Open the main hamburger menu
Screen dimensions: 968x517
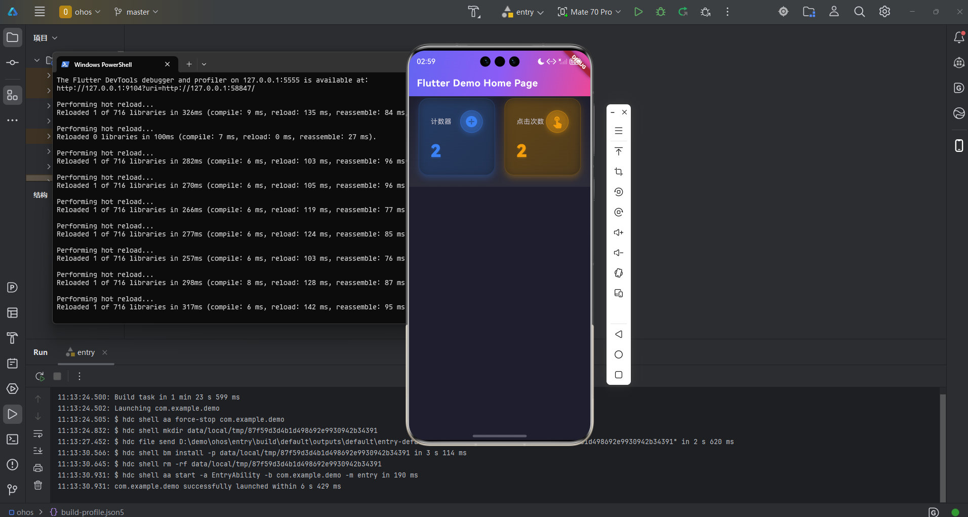coord(39,12)
